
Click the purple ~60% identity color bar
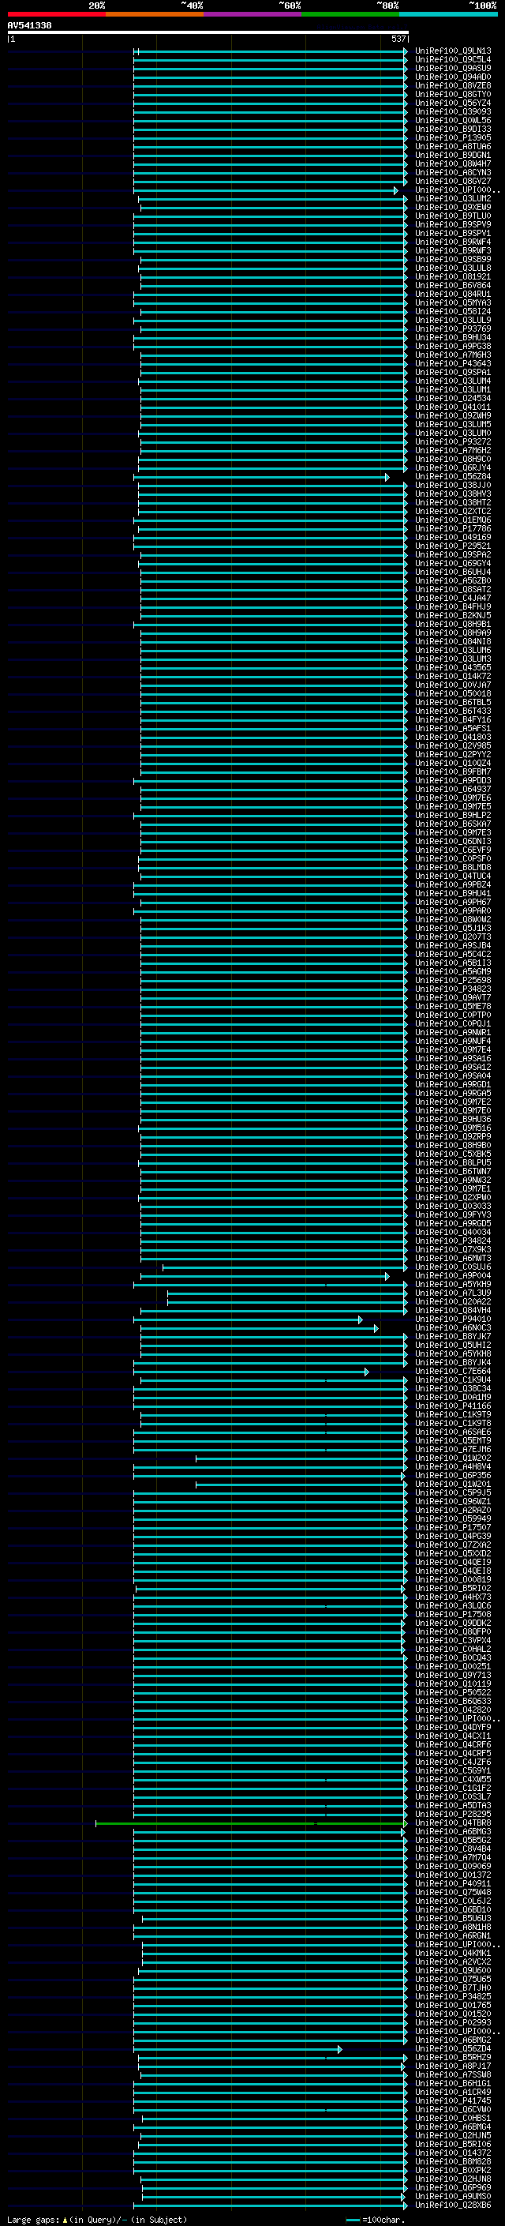tap(253, 14)
